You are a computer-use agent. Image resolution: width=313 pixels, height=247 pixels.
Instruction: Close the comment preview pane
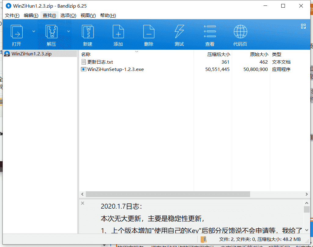pyautogui.click(x=83, y=203)
